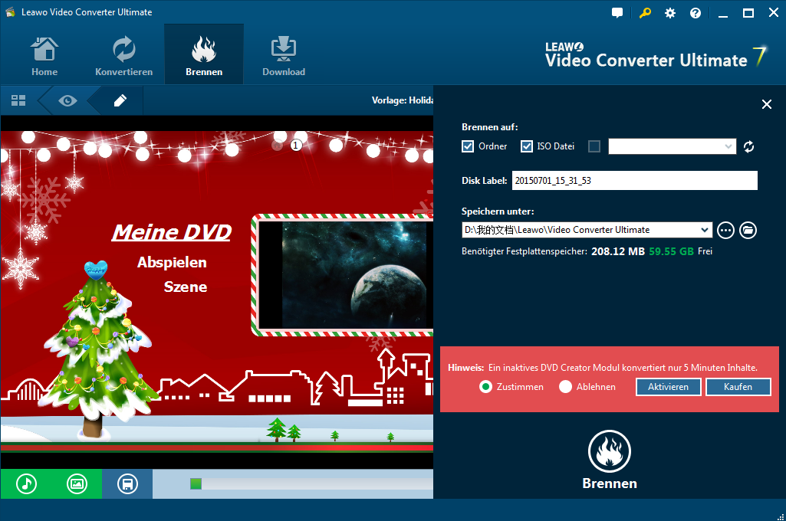Viewport: 786px width, 521px height.
Task: Select the Zustimmen radio button
Action: click(485, 387)
